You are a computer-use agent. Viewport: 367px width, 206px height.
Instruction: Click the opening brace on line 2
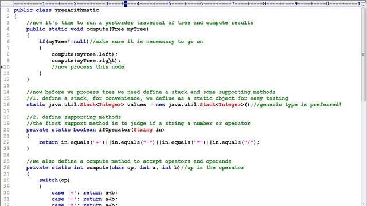15,17
